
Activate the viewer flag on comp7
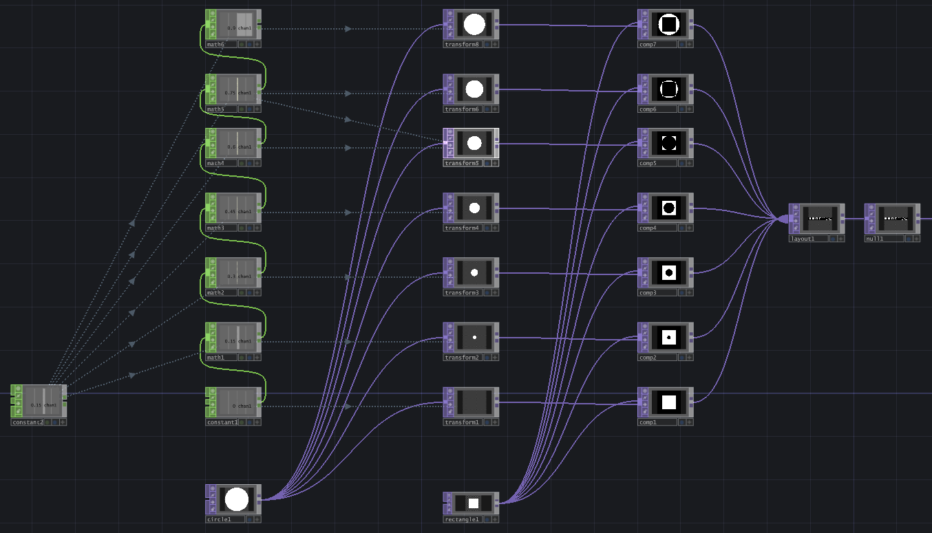[645, 13]
